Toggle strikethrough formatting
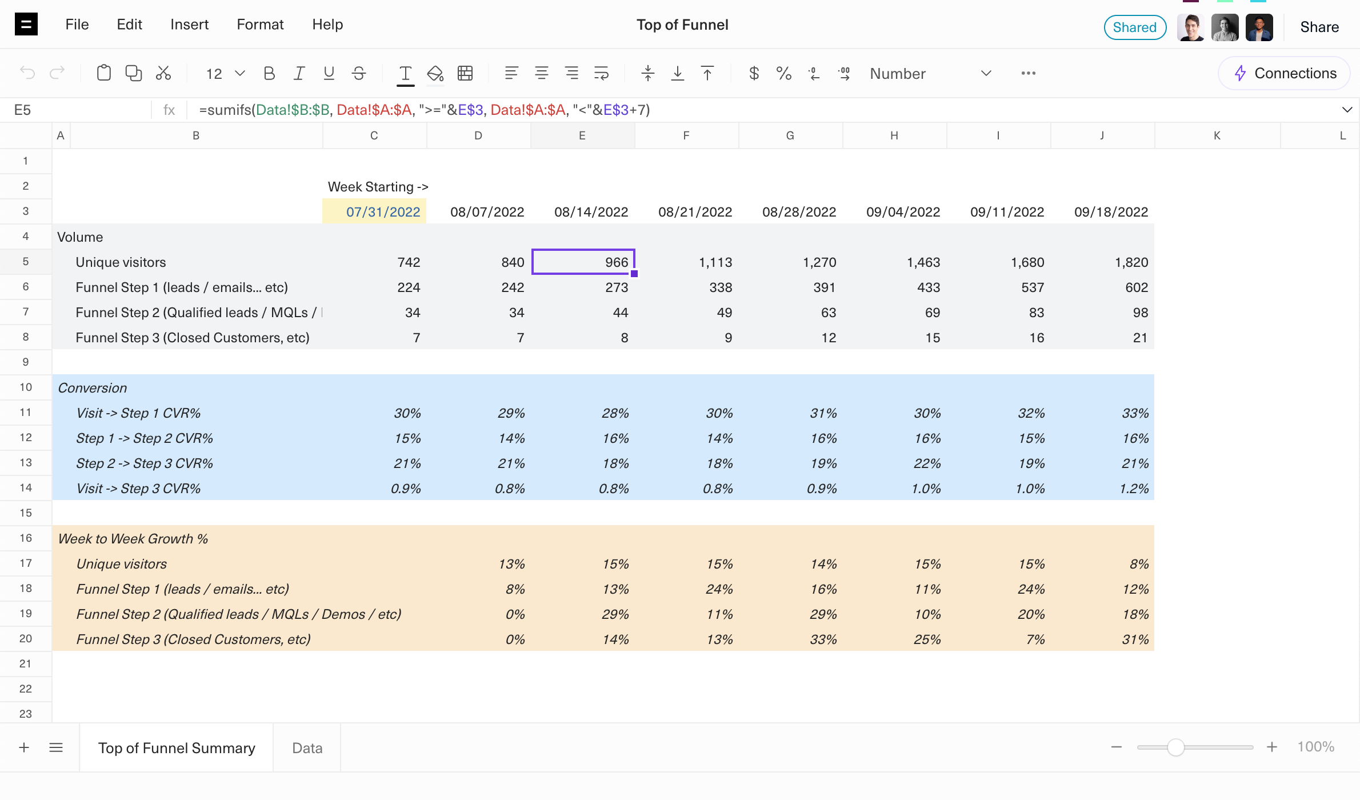 point(359,73)
